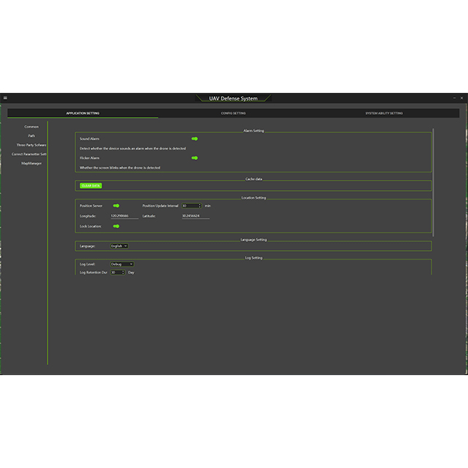Image resolution: width=468 pixels, height=468 pixels.
Task: Open the Language dropdown
Action: click(x=119, y=246)
